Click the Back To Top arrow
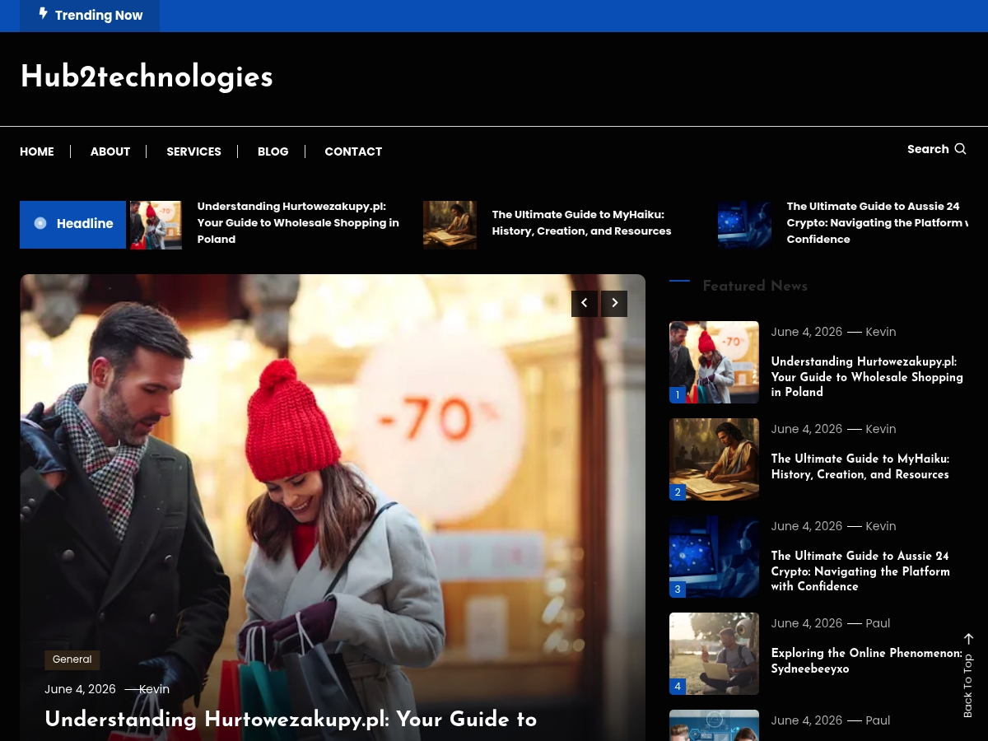 pyautogui.click(x=968, y=639)
